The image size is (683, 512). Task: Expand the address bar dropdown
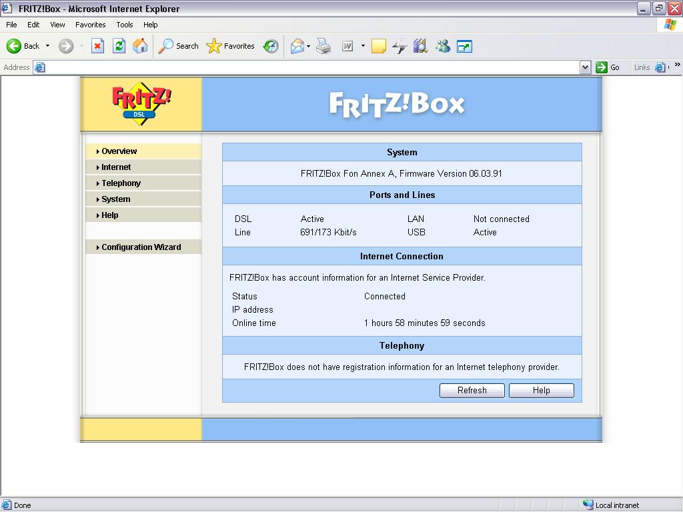coord(586,67)
